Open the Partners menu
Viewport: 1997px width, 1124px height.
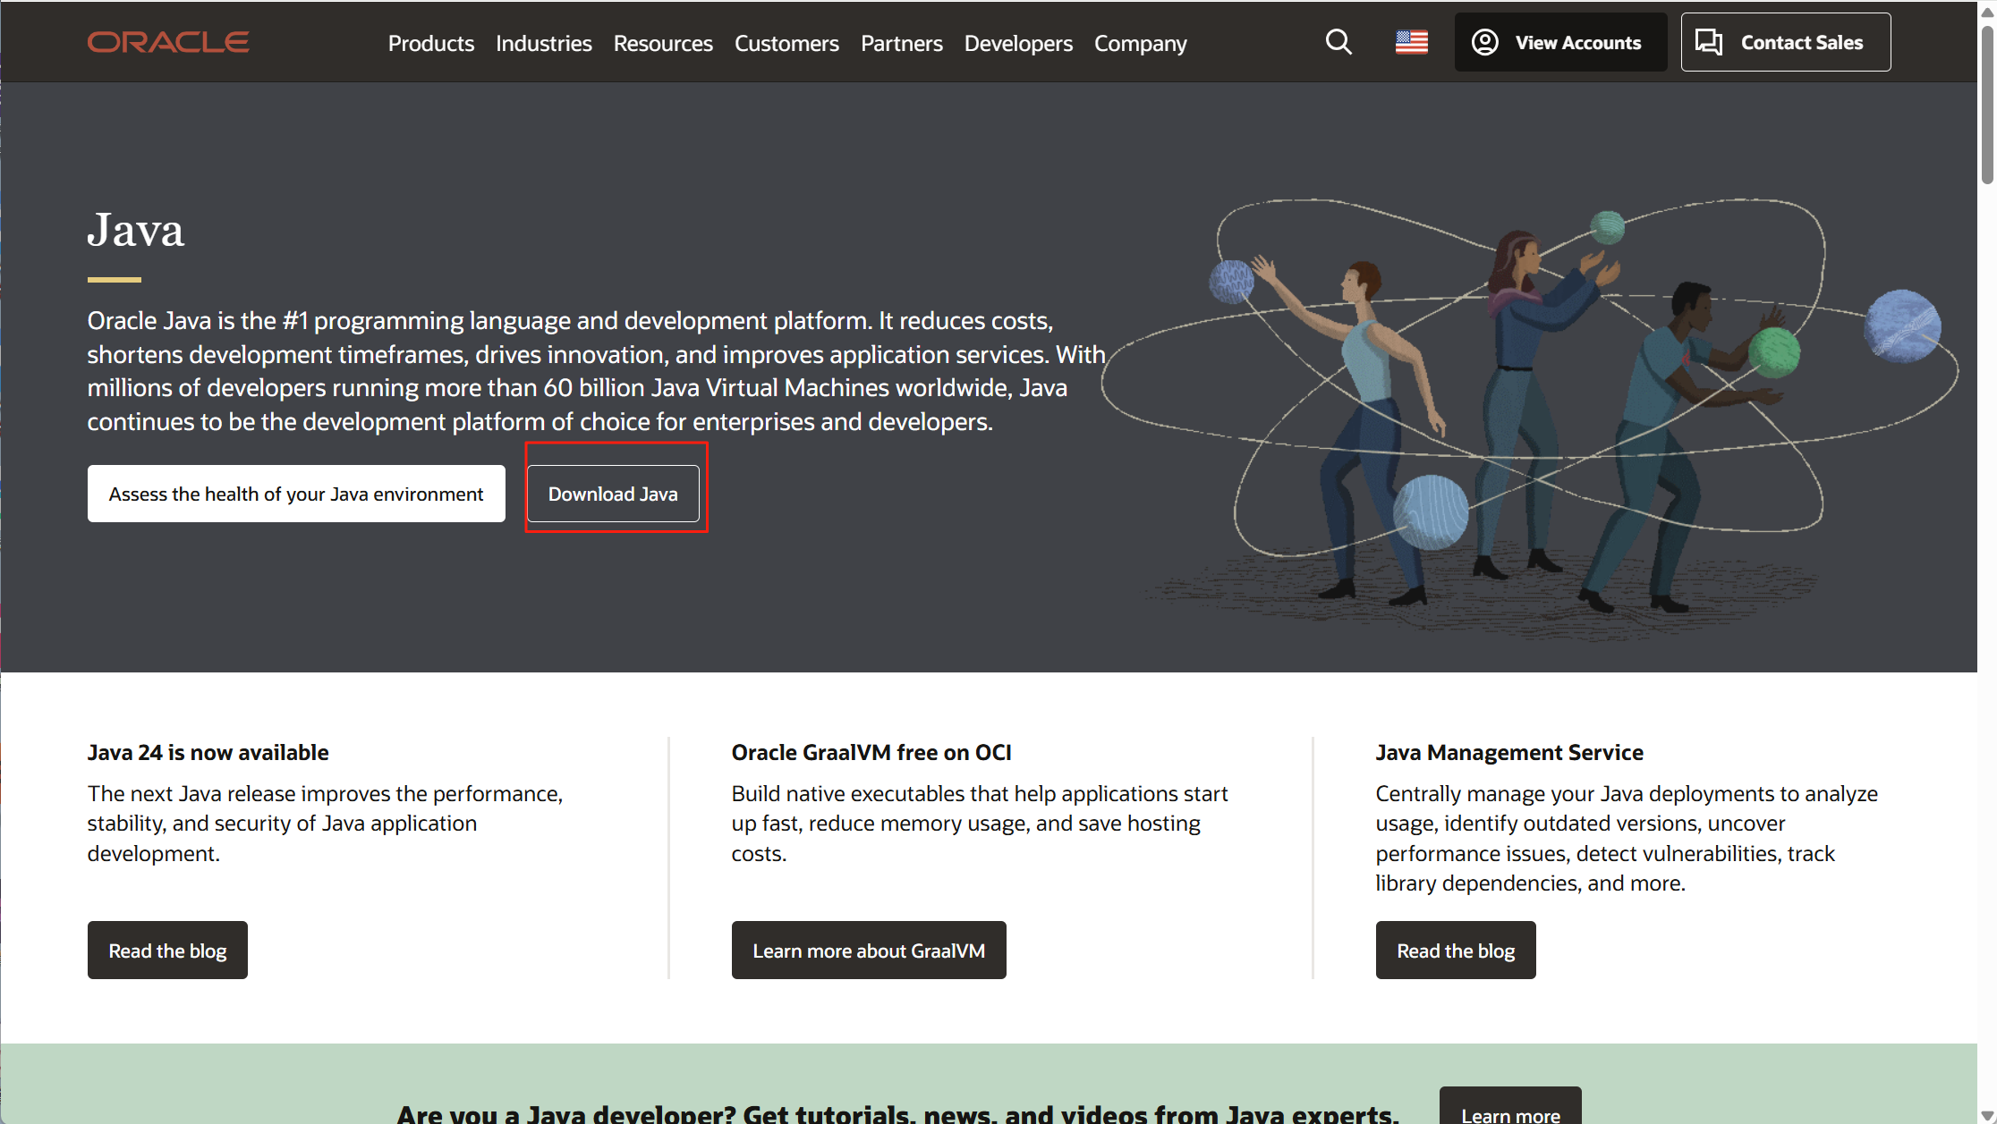click(x=902, y=43)
